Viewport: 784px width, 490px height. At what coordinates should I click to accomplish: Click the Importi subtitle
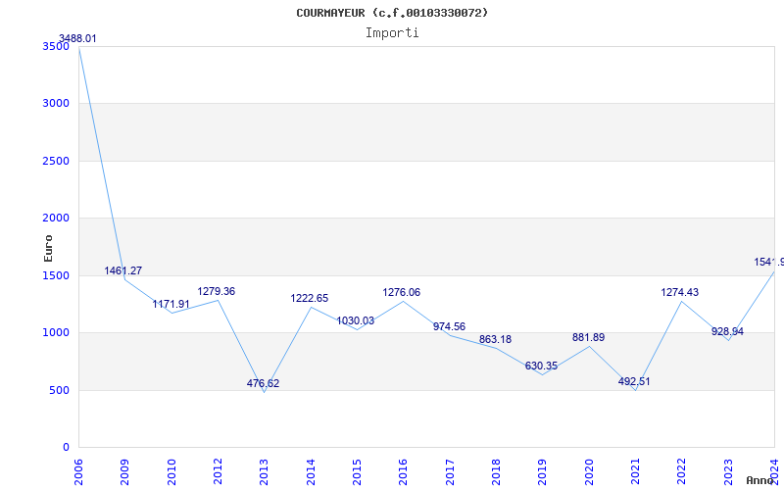[x=392, y=32]
